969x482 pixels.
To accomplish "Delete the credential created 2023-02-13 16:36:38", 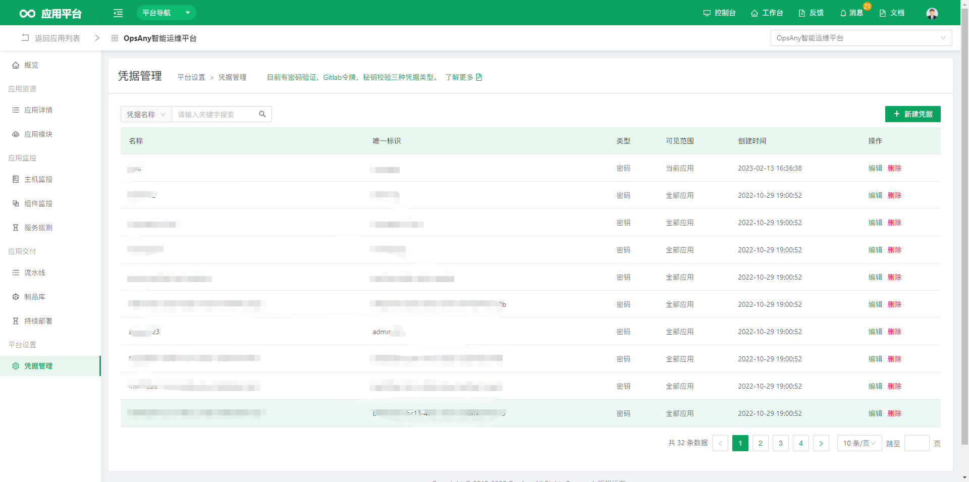I will [894, 168].
